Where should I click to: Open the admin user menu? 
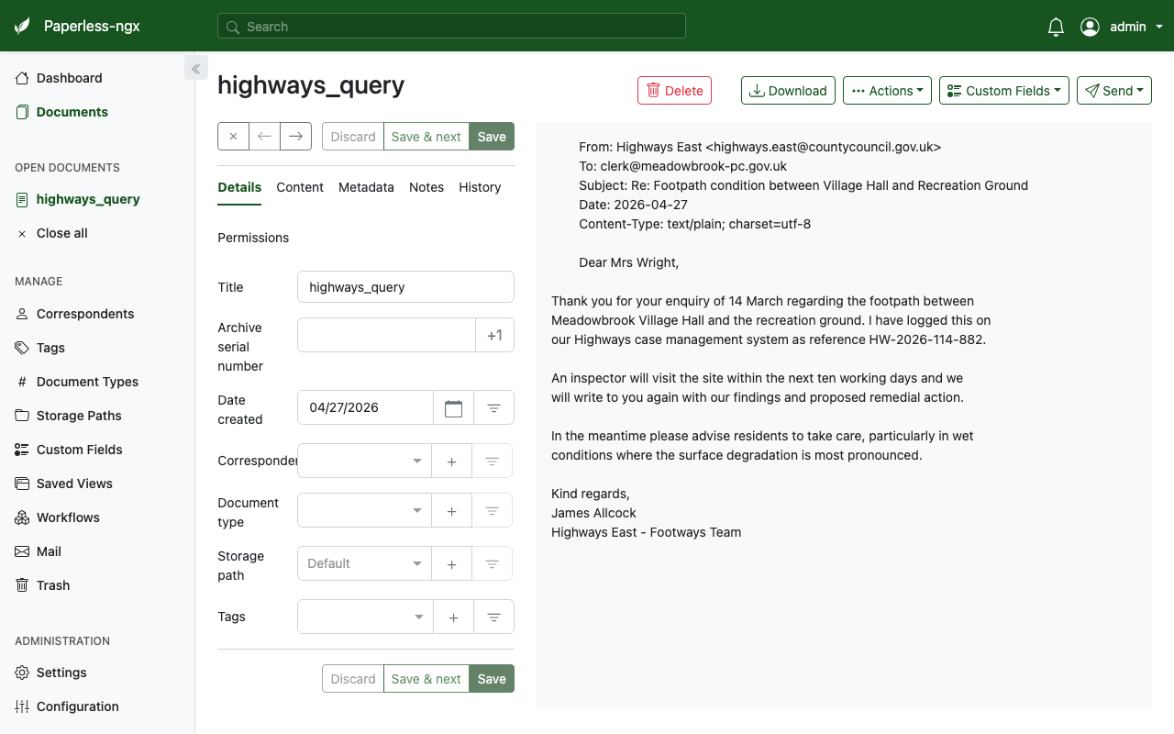point(1122,27)
